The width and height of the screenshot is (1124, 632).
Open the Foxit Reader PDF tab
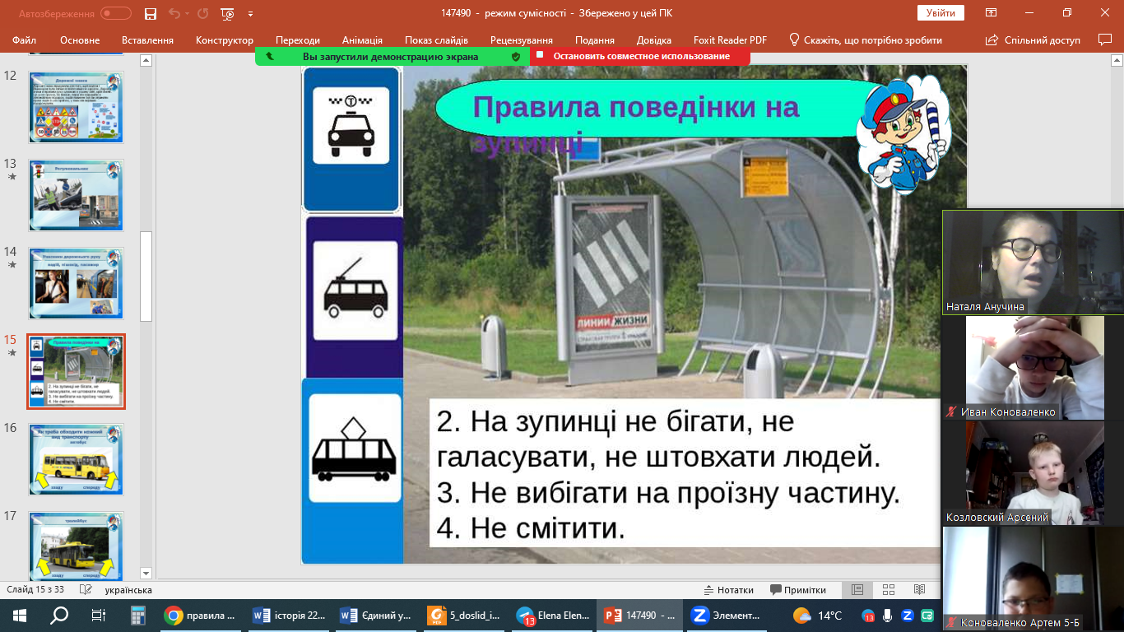point(732,39)
